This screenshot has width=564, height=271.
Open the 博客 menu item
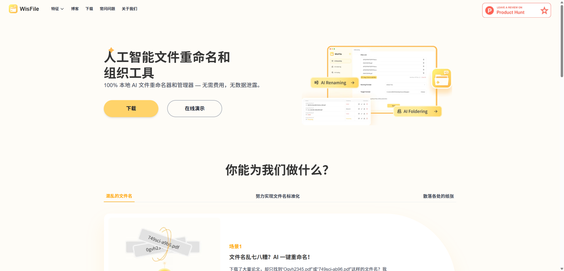75,9
